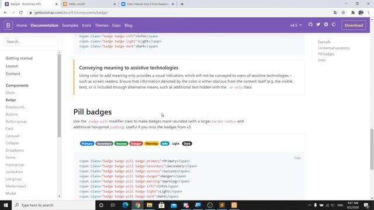Screen dimensions: 374x210
Task: Expand the v4.5 version dropdown
Action: click(296, 25)
